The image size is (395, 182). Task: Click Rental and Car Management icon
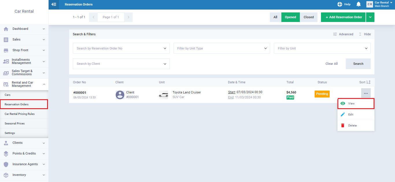click(6, 84)
